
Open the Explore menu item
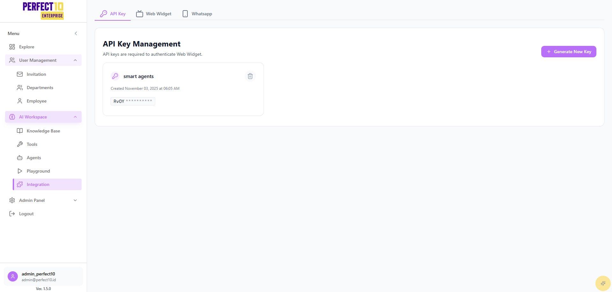43,47
